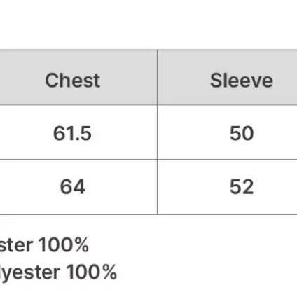This screenshot has height=297, width=297.
Task: Click the empty area right of 'lyester 100%'
Action: (x=207, y=272)
